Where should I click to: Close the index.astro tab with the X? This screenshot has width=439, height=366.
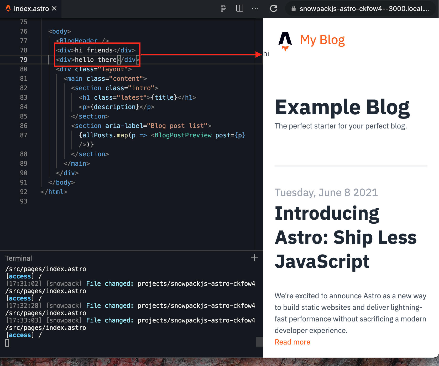pos(54,9)
